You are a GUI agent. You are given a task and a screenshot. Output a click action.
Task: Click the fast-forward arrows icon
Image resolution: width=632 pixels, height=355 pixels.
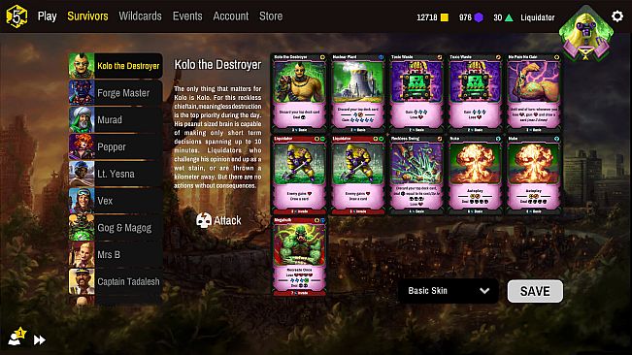pyautogui.click(x=39, y=340)
